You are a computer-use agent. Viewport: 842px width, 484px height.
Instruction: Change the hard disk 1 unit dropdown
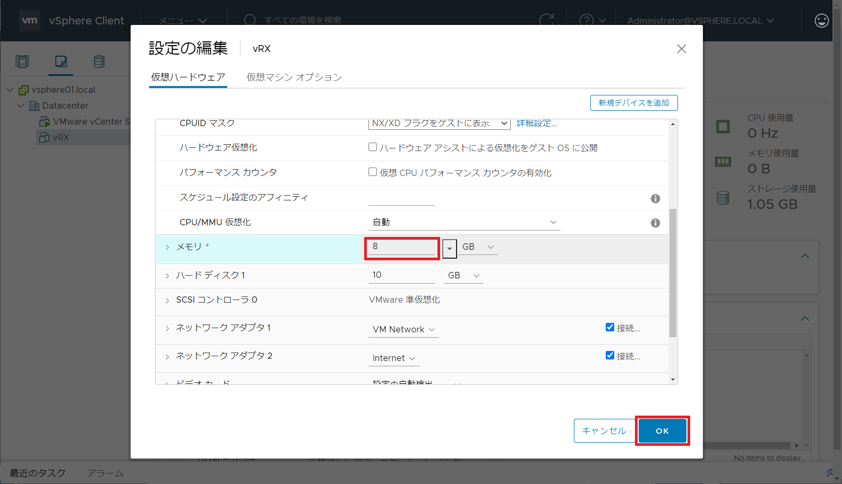click(463, 276)
